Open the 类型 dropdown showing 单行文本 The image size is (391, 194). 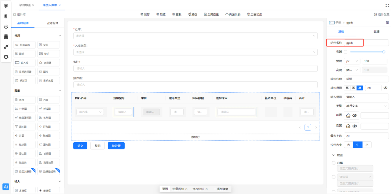click(x=366, y=106)
